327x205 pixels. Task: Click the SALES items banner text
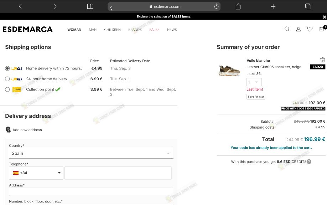(x=164, y=16)
